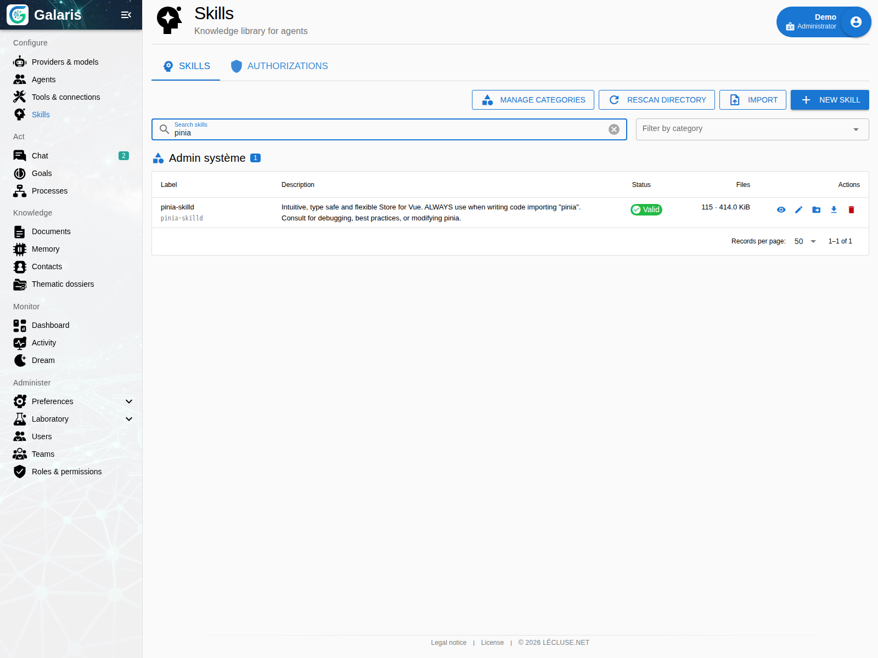Open the Users icon
Screen dimensions: 878x658
[20, 436]
